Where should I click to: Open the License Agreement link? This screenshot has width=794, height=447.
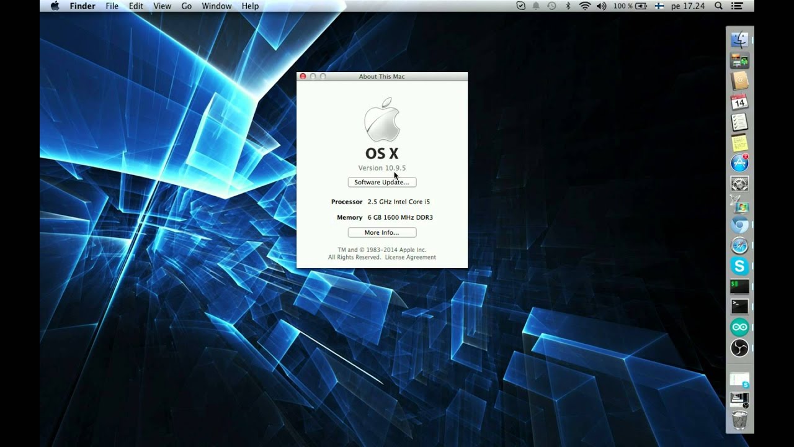pyautogui.click(x=410, y=257)
